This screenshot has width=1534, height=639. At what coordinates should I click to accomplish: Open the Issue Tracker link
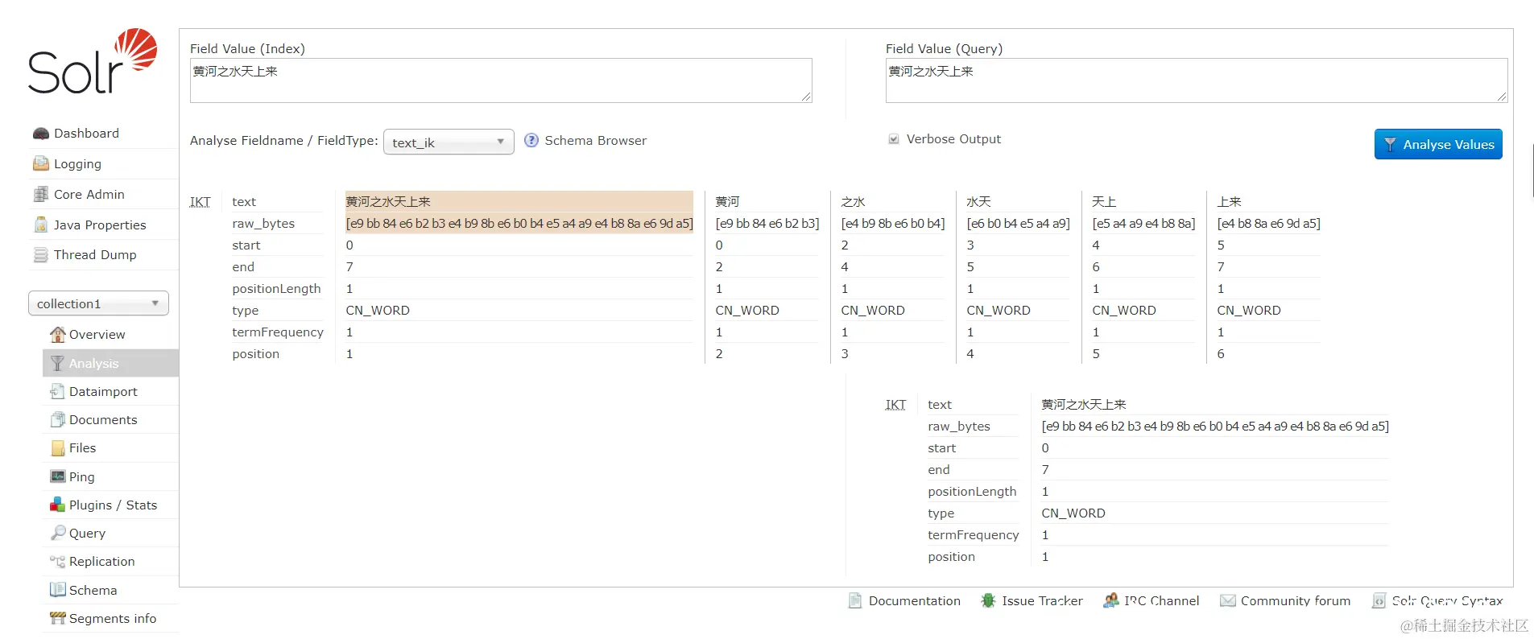pyautogui.click(x=1042, y=601)
